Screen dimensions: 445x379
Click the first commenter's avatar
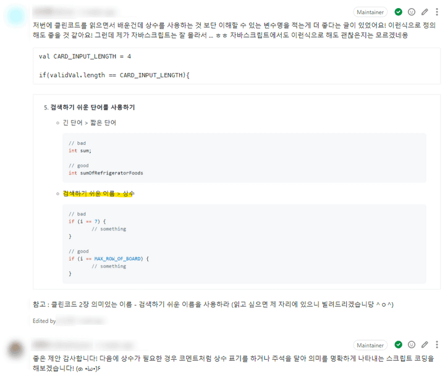tap(15, 17)
